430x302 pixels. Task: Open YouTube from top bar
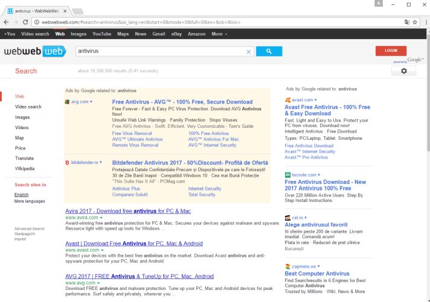101,34
